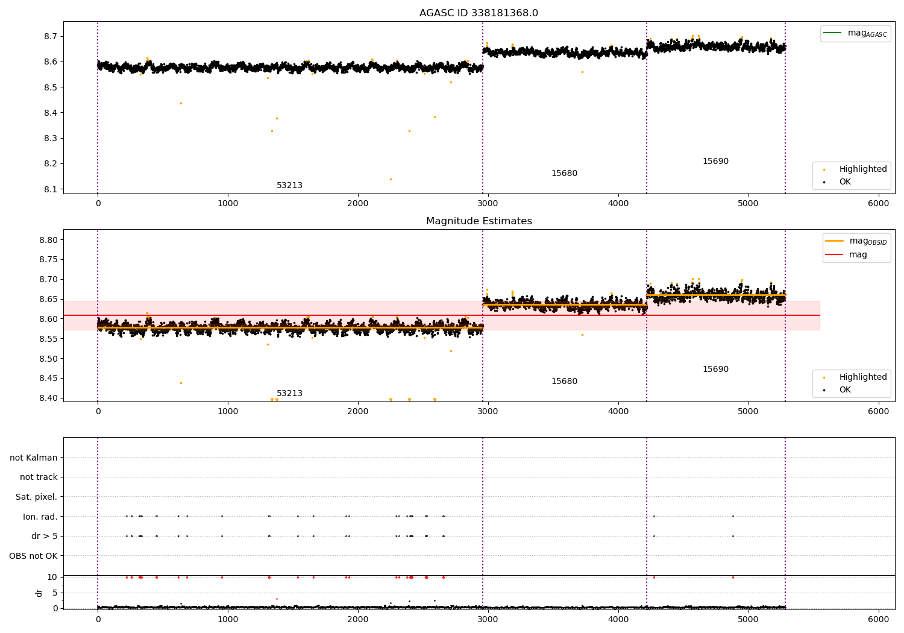
Task: Click the 15680 label in AGASC ID plot
Action: coord(564,173)
